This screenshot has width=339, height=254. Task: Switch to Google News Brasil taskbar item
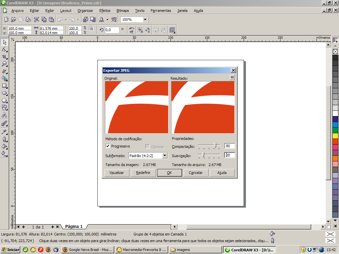point(88,250)
